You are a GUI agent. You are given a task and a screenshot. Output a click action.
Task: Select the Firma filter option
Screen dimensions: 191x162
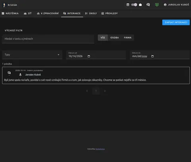128,38
